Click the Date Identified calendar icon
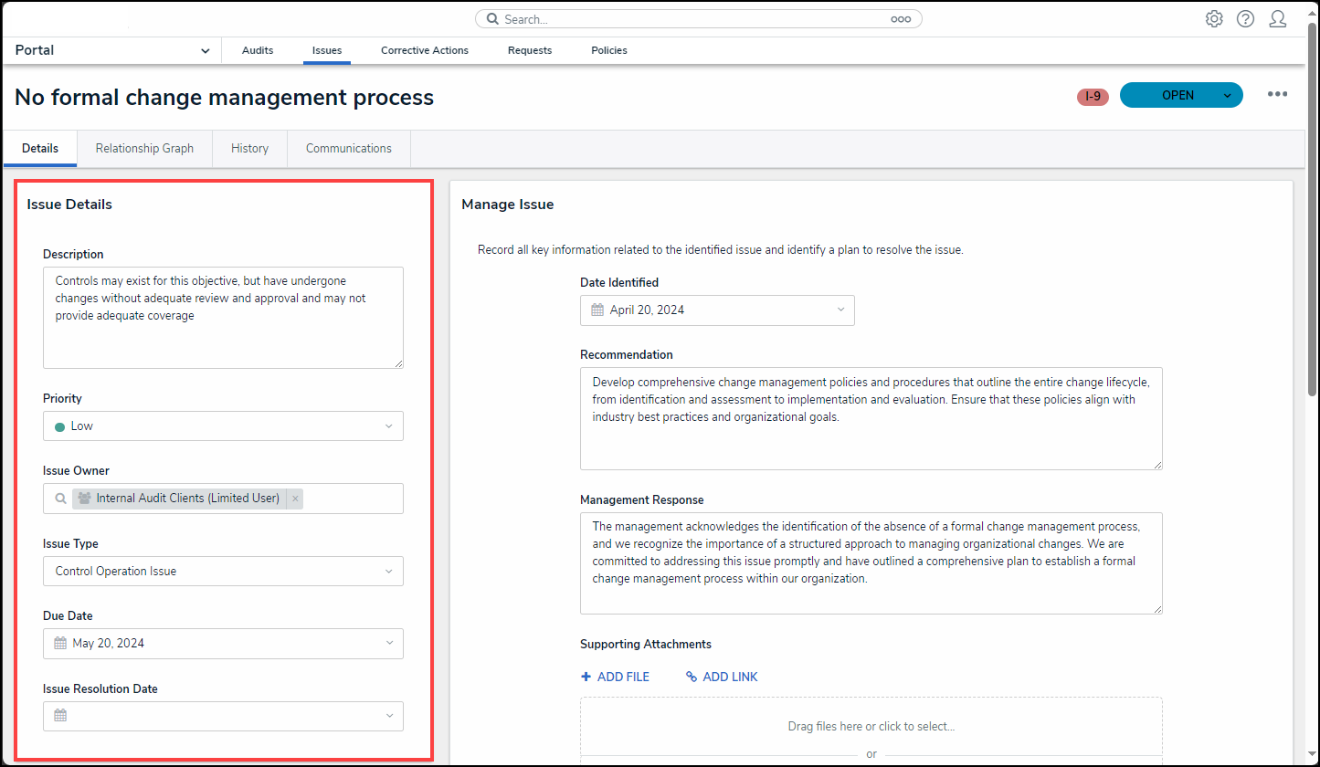1320x767 pixels. [597, 310]
